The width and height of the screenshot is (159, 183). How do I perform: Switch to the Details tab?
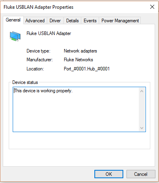[x=73, y=21]
